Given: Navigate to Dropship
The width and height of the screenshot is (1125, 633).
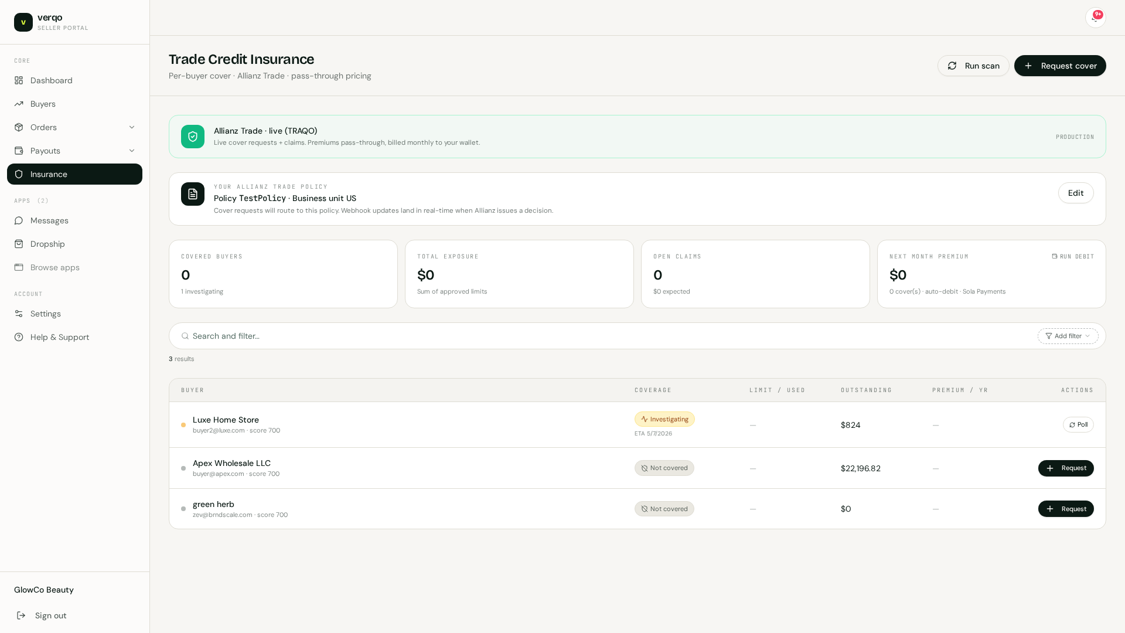Looking at the screenshot, I should tap(74, 244).
